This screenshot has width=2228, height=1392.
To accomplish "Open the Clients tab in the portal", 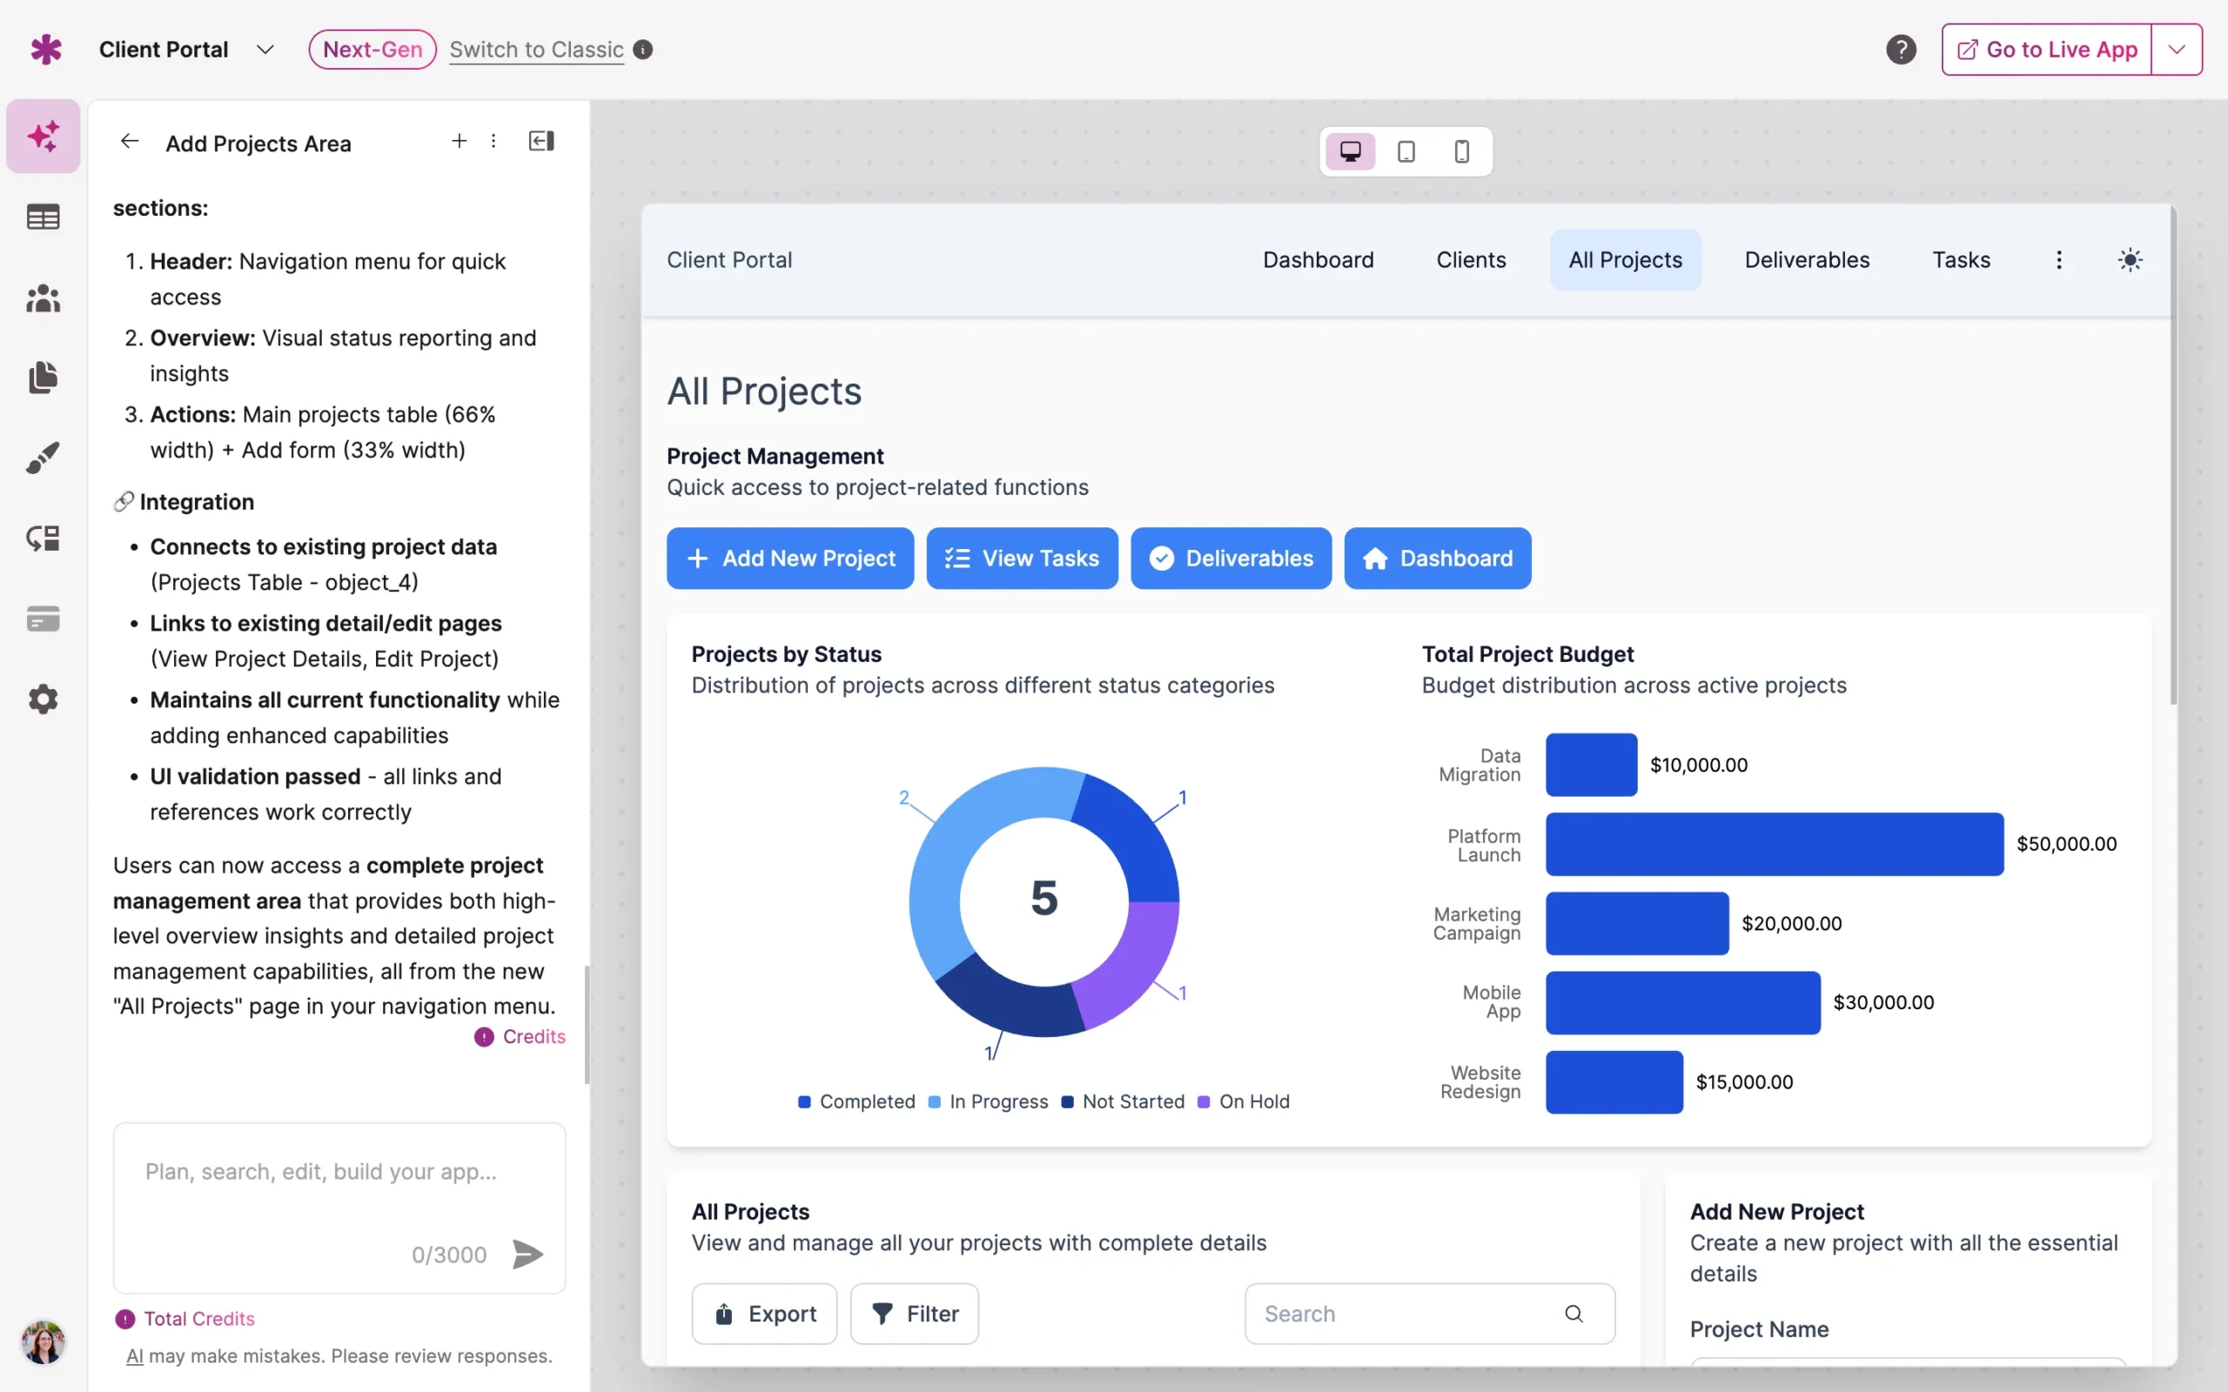I will [x=1470, y=259].
